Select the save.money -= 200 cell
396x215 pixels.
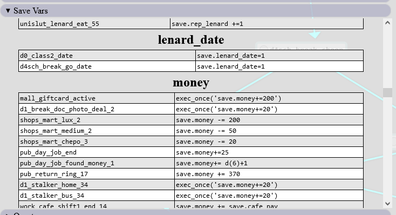pyautogui.click(x=269, y=120)
